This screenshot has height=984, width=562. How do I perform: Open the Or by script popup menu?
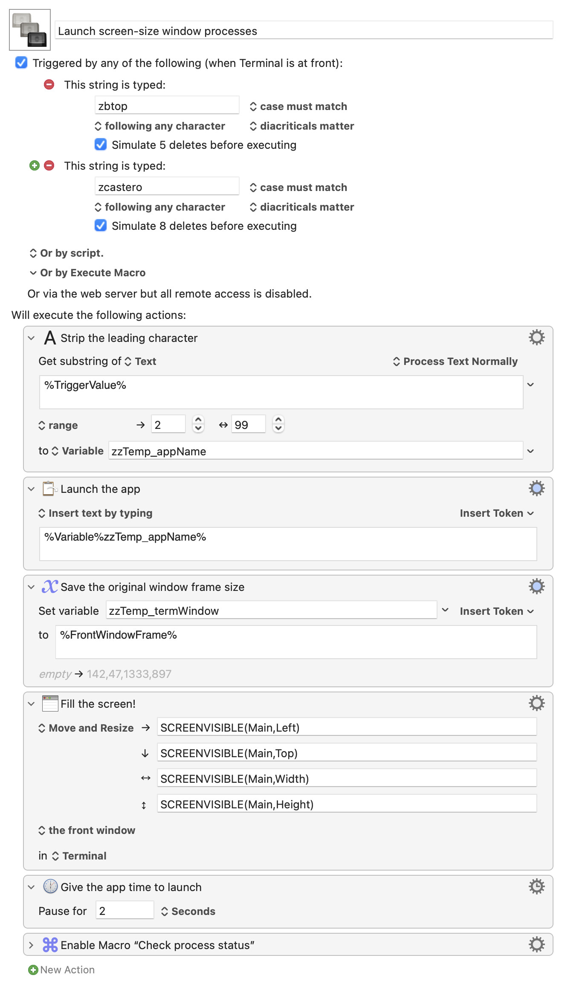coord(67,253)
